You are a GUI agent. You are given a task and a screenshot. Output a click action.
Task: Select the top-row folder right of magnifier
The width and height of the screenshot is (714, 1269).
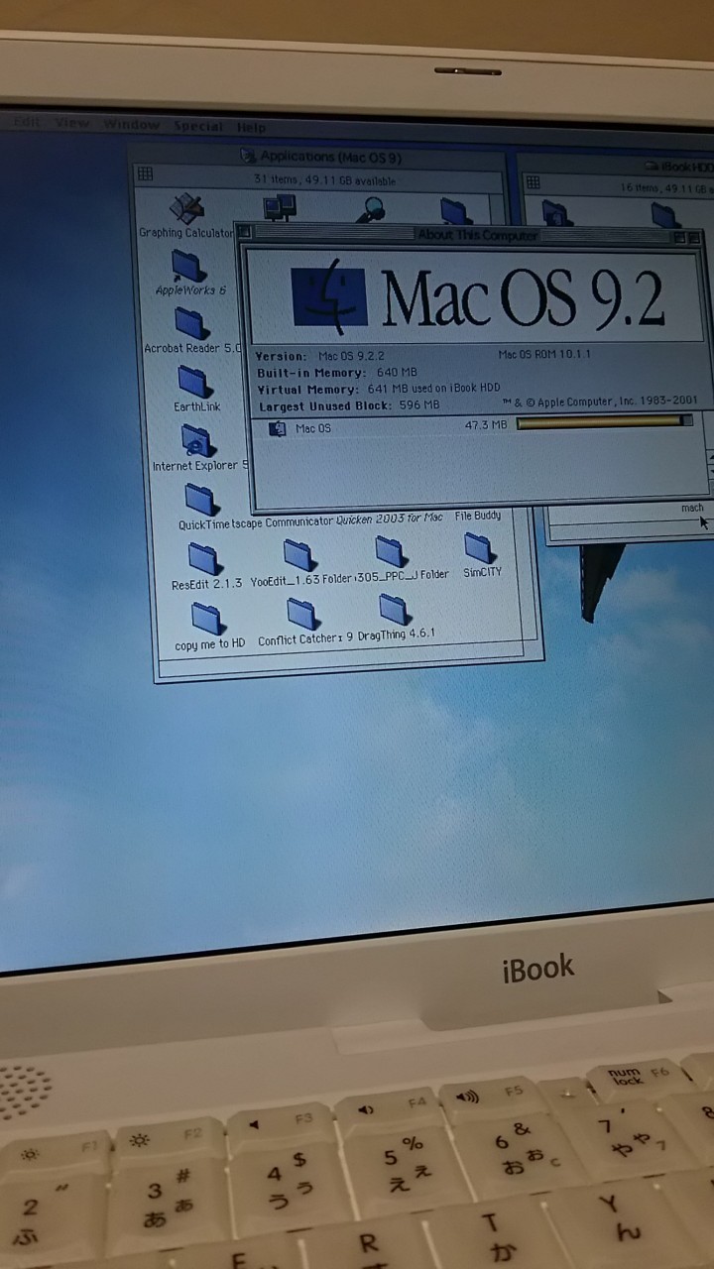[x=455, y=210]
